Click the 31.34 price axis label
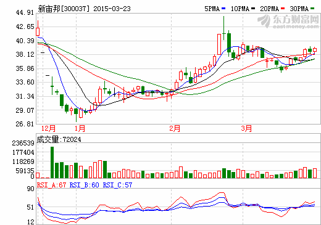The width and height of the screenshot is (321, 225). click(25, 96)
